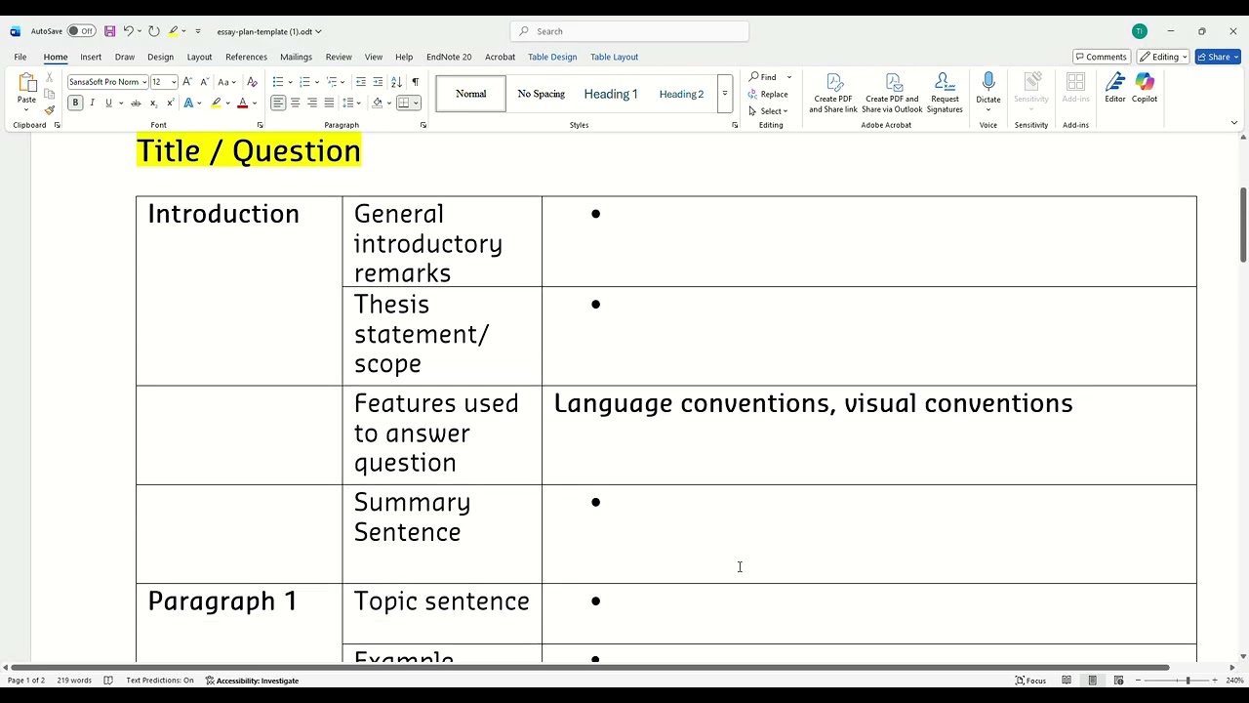The height and width of the screenshot is (703, 1249).
Task: Click Replace in Editing group
Action: click(x=769, y=95)
